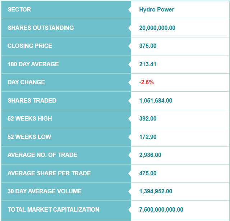Select the 172.90 low value

tap(148, 137)
